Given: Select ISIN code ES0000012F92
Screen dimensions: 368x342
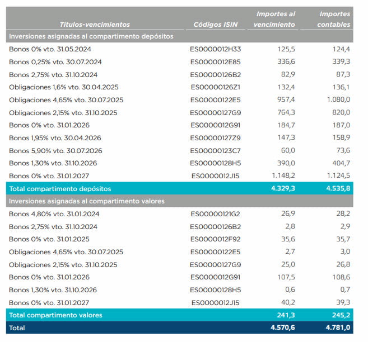Looking at the screenshot, I should coord(216,239).
